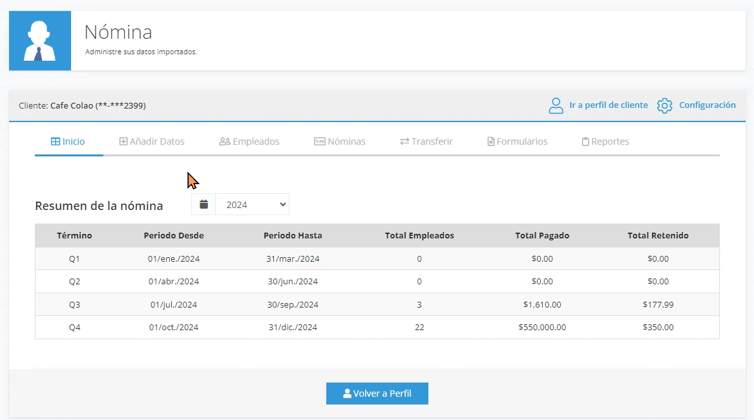Open the Reportes tab
The image size is (754, 420).
coord(605,142)
